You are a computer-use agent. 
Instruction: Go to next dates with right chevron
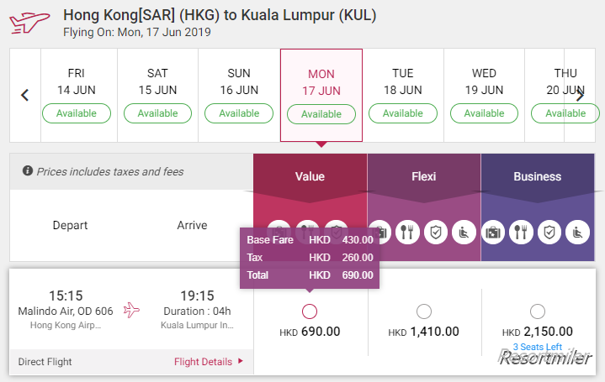580,95
